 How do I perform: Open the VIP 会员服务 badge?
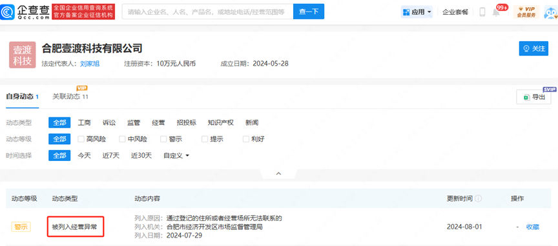(526, 12)
